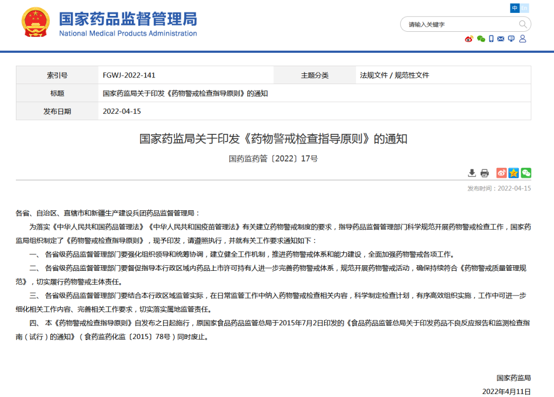Image resolution: width=554 pixels, height=397 pixels.
Task: Open the email envelope icon
Action: 501,39
